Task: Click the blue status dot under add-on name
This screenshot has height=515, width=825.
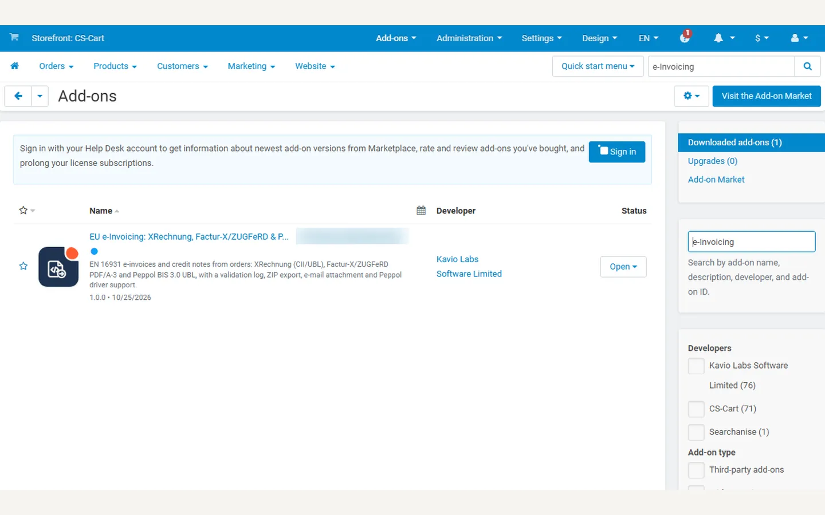Action: 95,251
